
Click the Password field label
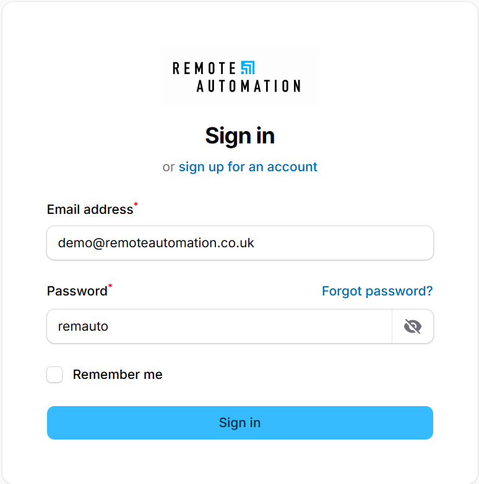[77, 291]
